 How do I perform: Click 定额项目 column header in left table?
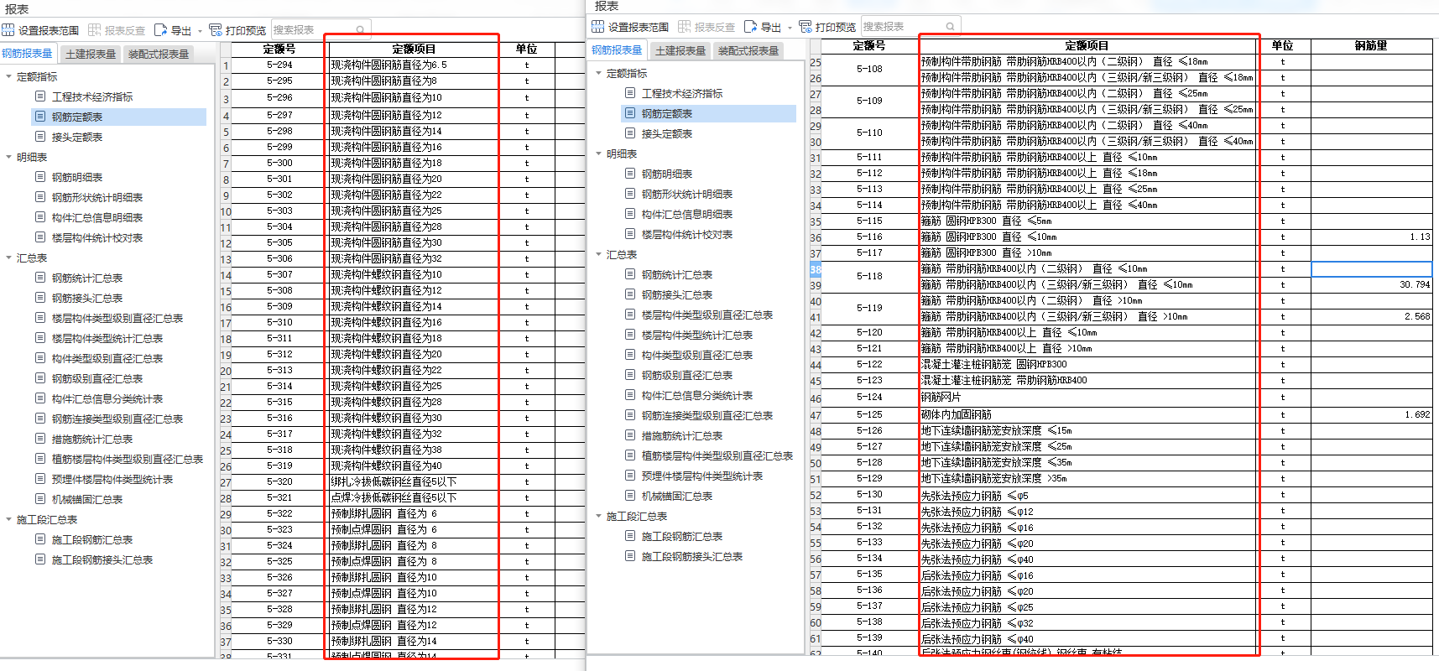pyautogui.click(x=414, y=49)
